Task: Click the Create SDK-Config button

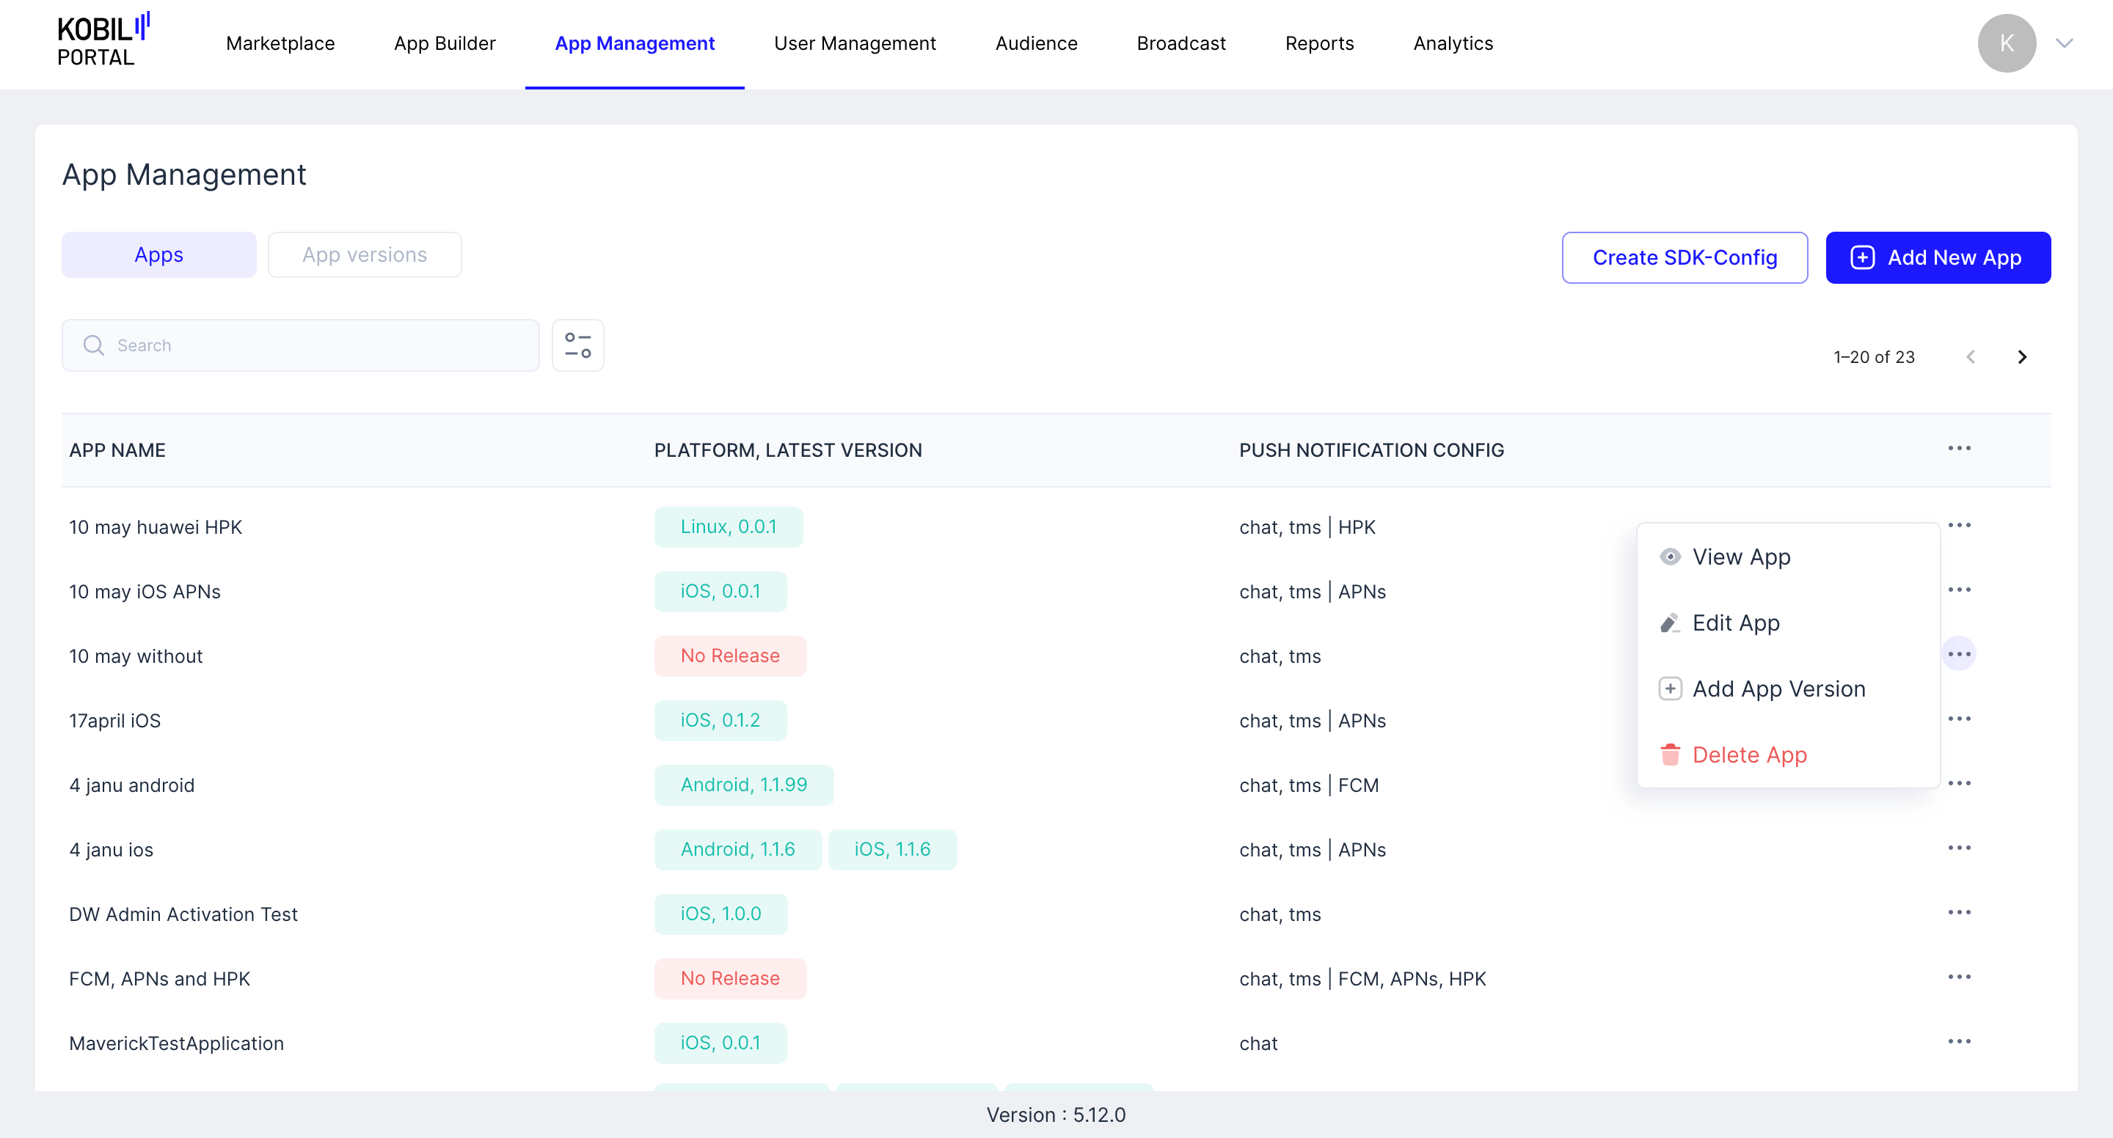Action: (1684, 257)
